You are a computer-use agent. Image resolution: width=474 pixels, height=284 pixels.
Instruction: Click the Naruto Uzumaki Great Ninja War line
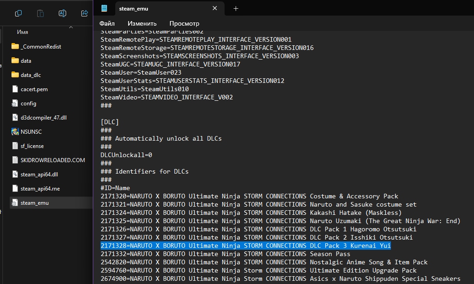click(281, 221)
